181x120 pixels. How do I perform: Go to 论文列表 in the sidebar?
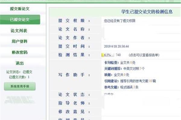coord(19,31)
